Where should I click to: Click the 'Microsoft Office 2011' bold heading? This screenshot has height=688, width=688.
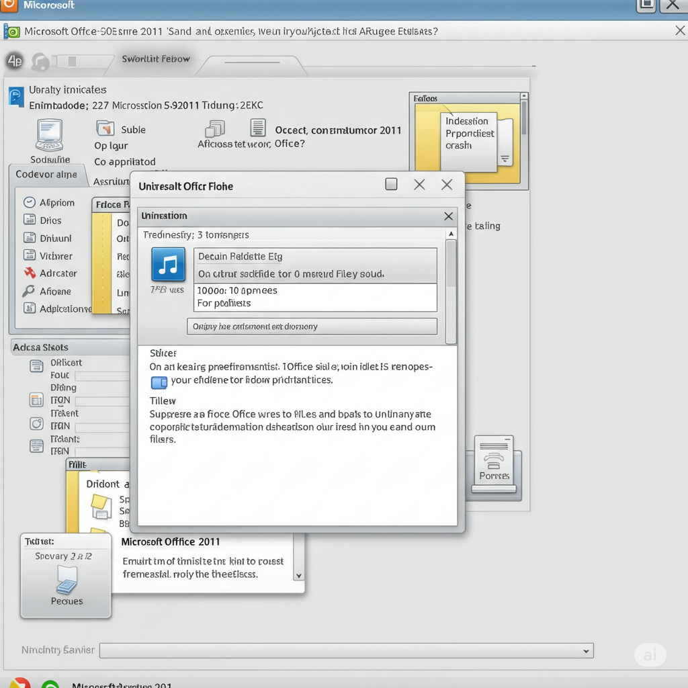[170, 542]
